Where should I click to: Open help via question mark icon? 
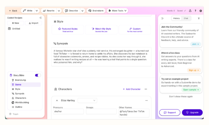195,11
